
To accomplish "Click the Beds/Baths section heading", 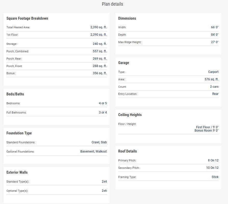I will (15, 94).
